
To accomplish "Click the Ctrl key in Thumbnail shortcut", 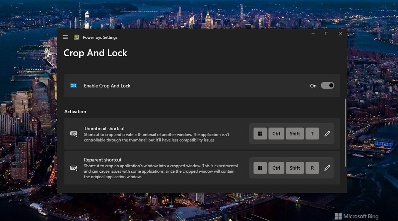I will 276,134.
